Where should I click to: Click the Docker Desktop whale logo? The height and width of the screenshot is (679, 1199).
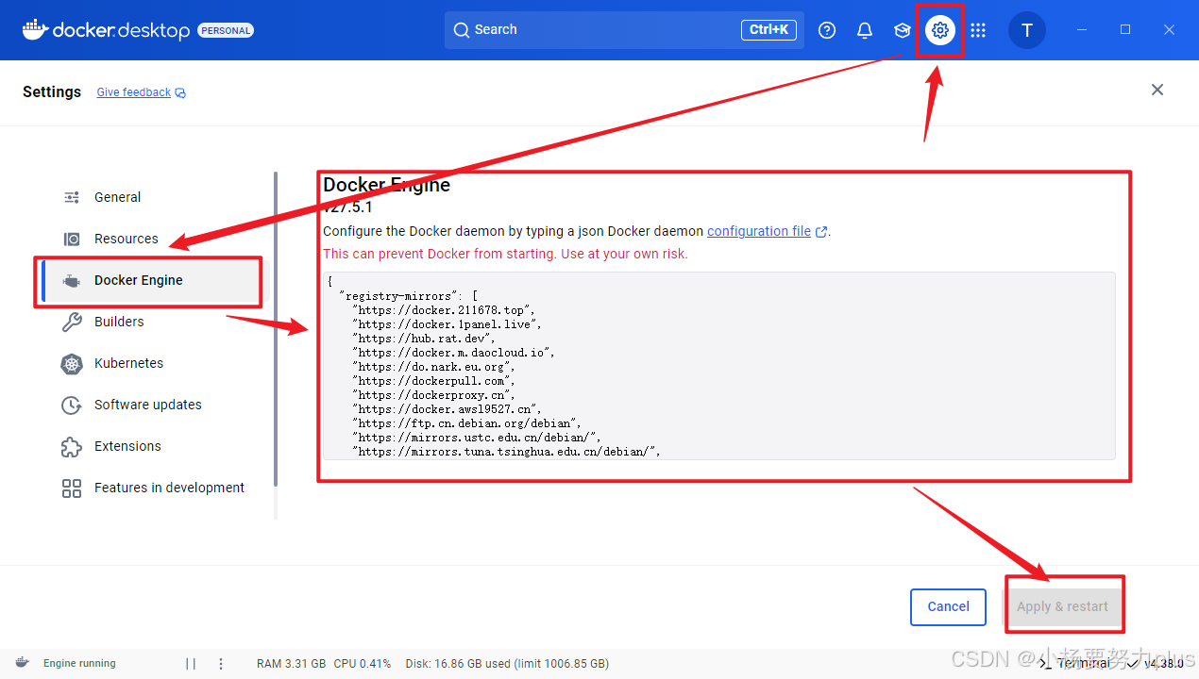[x=35, y=29]
